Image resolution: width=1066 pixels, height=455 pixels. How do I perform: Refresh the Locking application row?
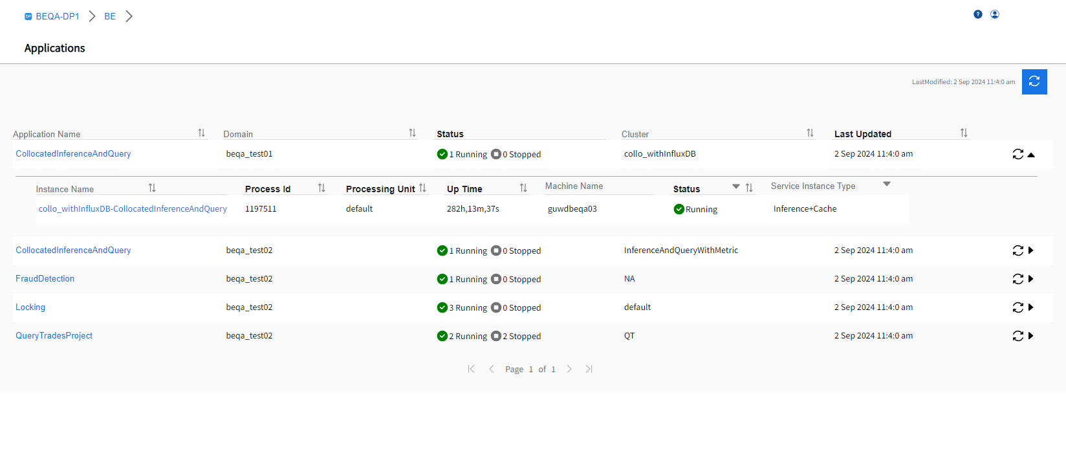(1017, 307)
